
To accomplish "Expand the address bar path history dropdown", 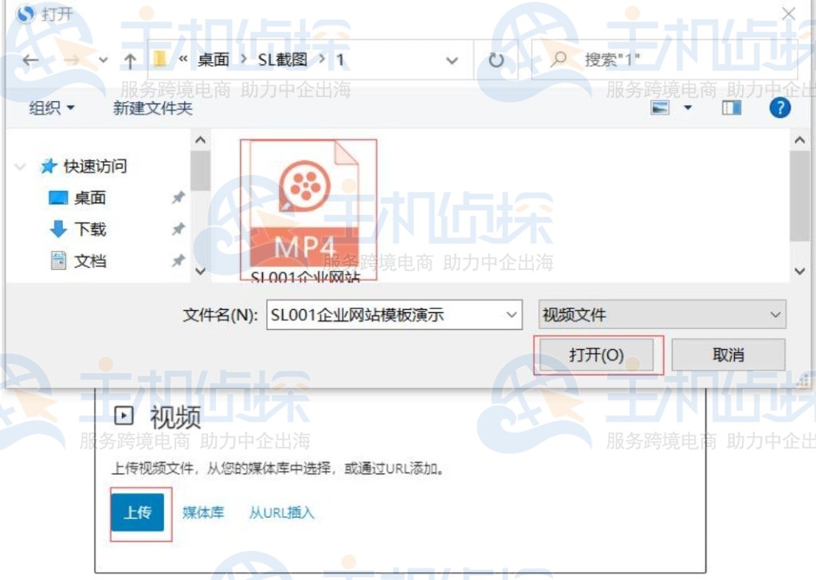I will pyautogui.click(x=452, y=61).
